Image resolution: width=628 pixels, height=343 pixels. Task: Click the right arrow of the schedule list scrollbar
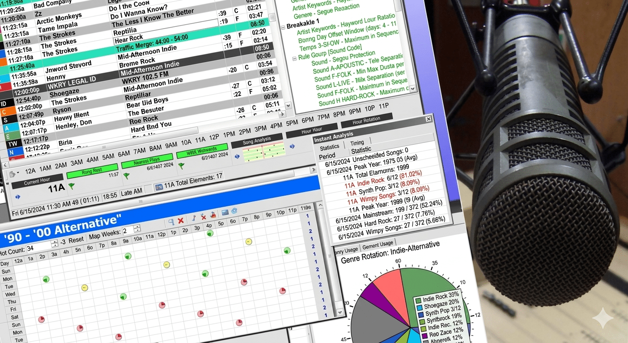pos(282,114)
